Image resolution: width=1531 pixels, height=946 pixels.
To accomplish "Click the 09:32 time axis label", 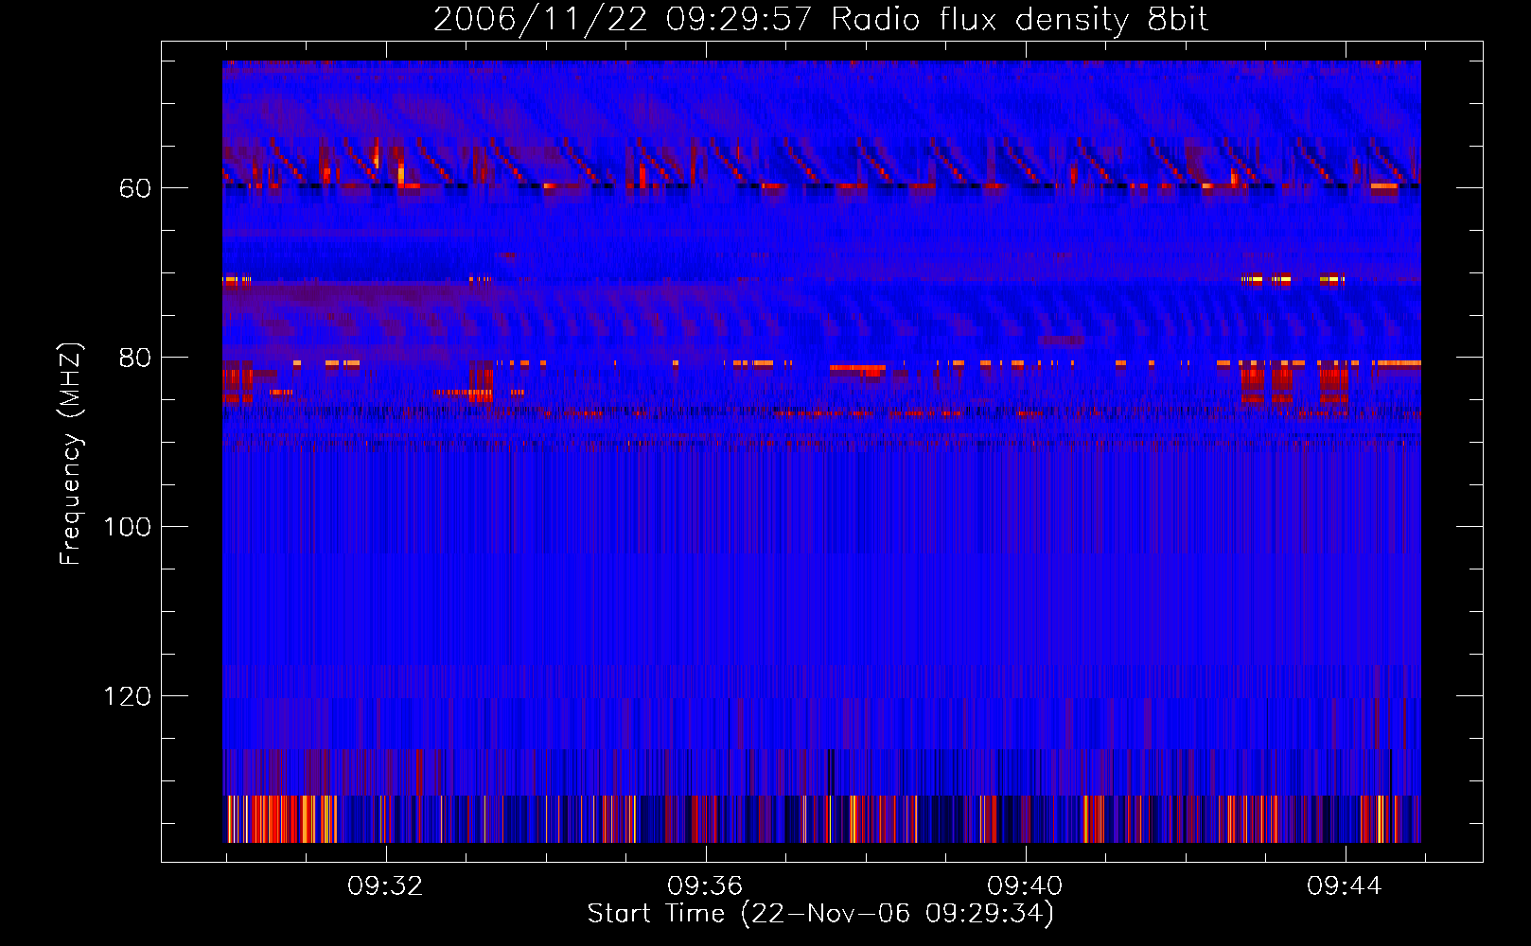I will (385, 886).
